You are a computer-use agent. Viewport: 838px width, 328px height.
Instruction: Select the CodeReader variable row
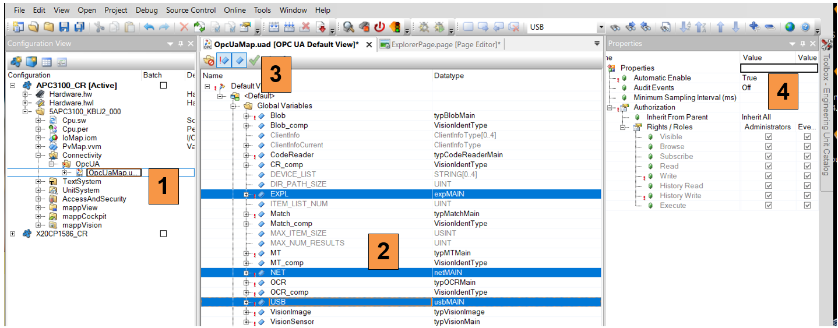(x=291, y=155)
